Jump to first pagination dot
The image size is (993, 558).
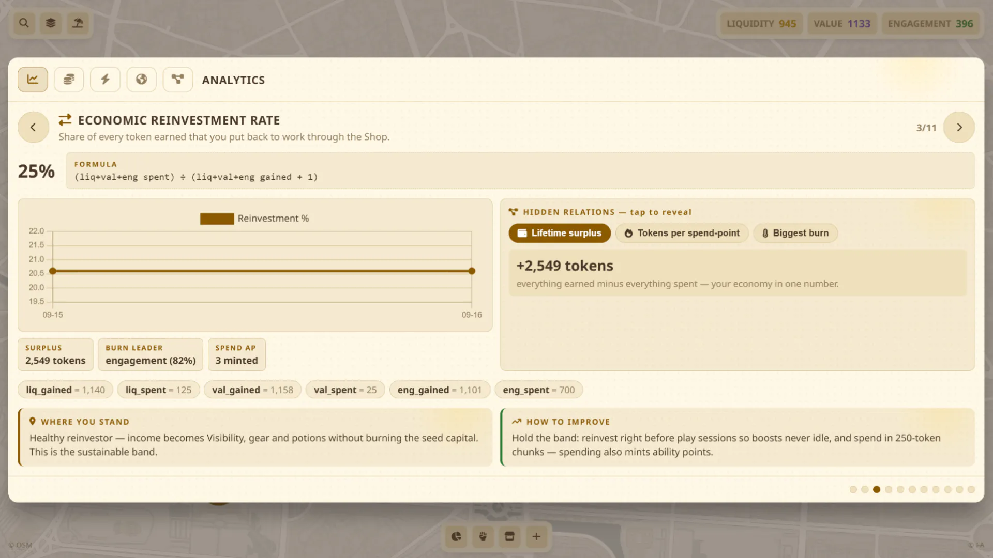853,489
